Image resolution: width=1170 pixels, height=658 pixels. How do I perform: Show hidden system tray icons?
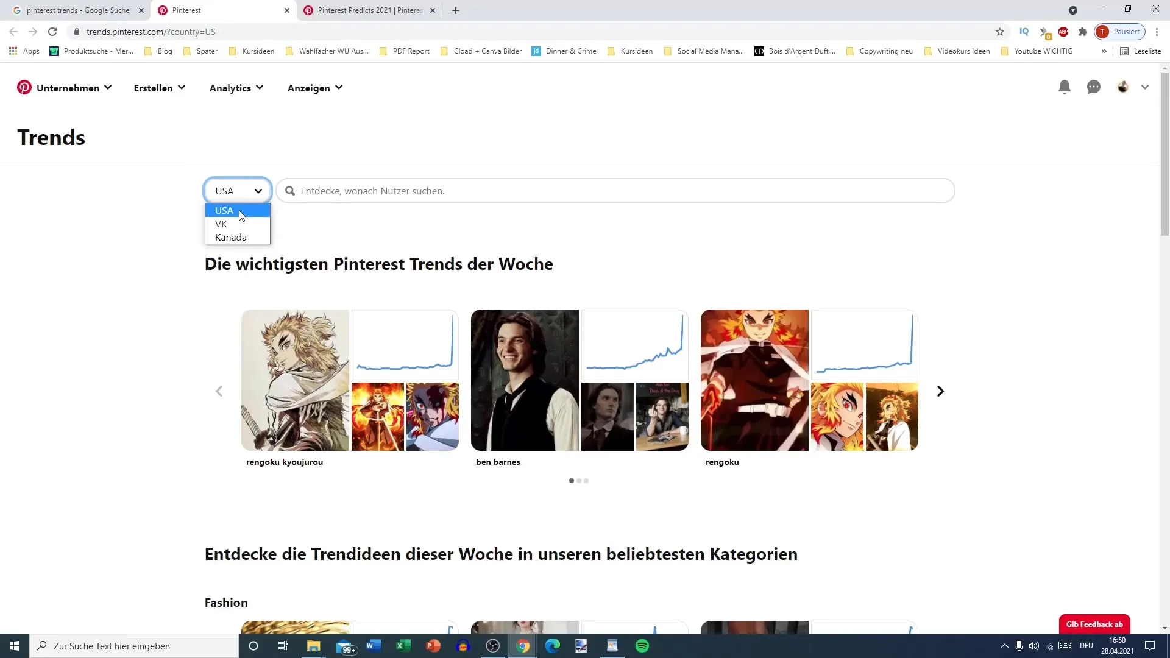[1005, 646]
